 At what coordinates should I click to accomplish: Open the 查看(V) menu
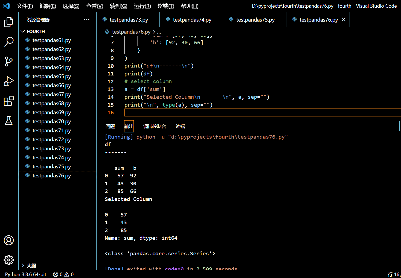(x=94, y=6)
